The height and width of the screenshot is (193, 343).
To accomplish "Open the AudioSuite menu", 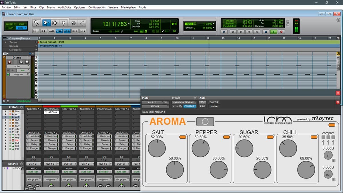I will click(x=65, y=7).
